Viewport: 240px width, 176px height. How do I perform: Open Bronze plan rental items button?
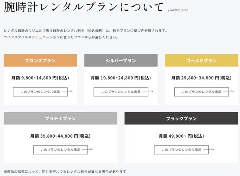40,92
